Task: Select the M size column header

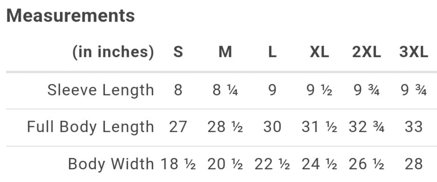Action: tap(225, 52)
